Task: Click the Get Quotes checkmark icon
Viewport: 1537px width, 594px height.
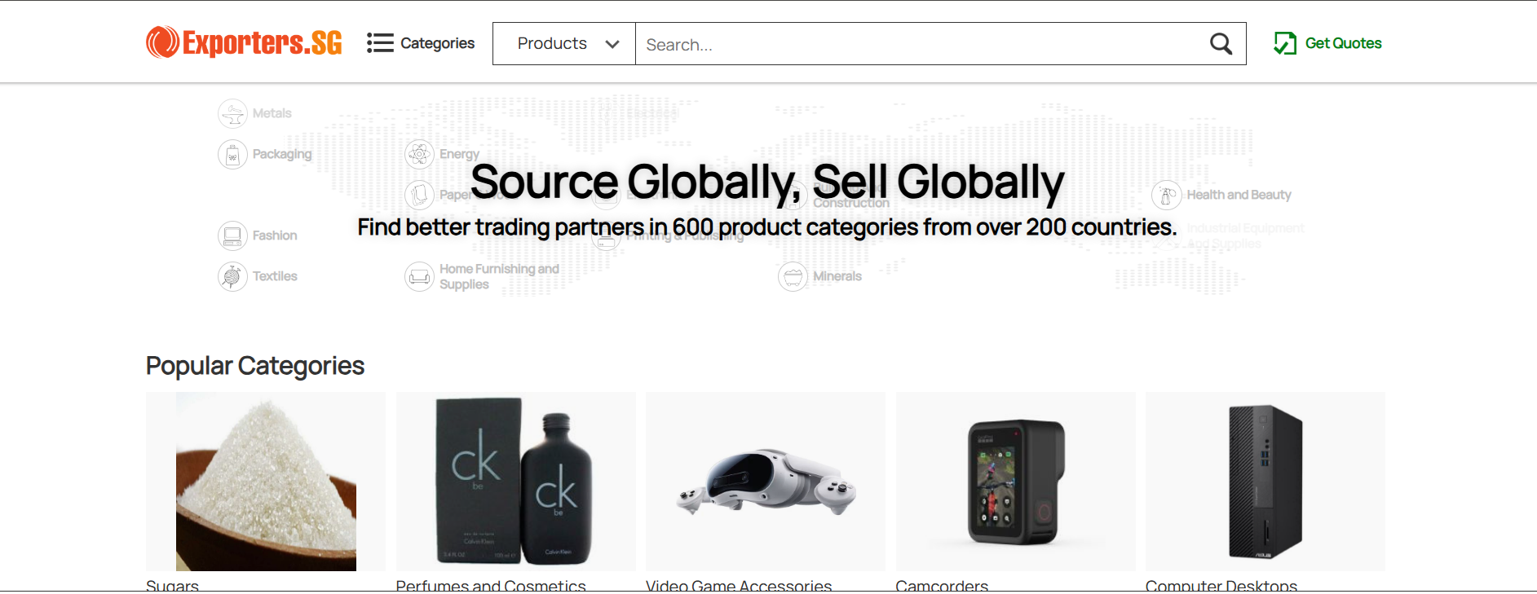Action: click(x=1285, y=43)
